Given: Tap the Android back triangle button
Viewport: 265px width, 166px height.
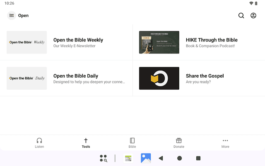Looking at the screenshot, I should tap(161, 158).
